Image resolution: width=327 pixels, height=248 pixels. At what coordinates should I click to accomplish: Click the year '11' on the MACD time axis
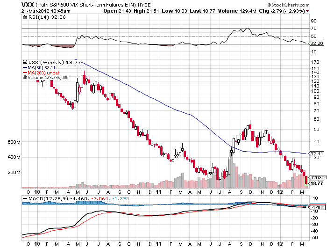coord(159,244)
